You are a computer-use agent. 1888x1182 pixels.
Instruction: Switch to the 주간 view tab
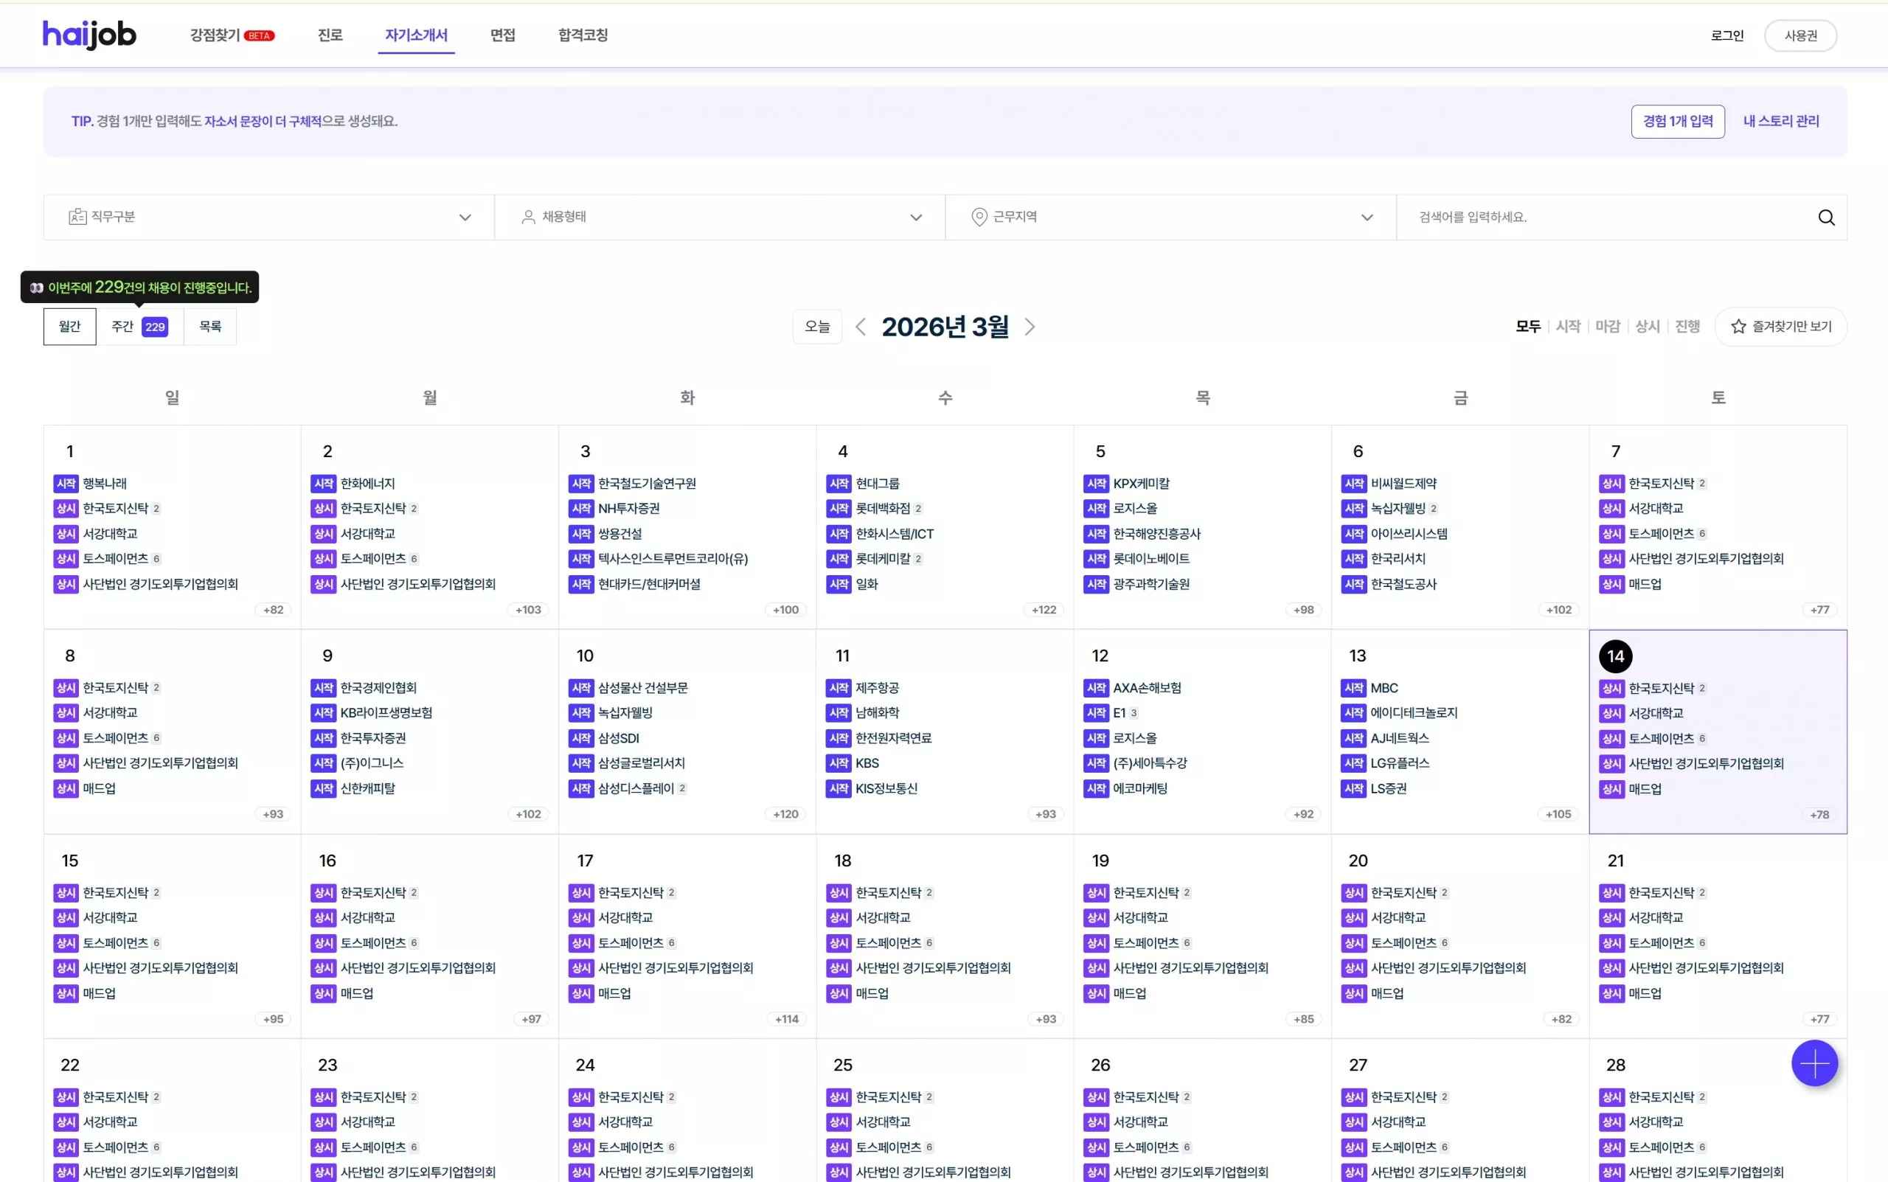pos(139,327)
